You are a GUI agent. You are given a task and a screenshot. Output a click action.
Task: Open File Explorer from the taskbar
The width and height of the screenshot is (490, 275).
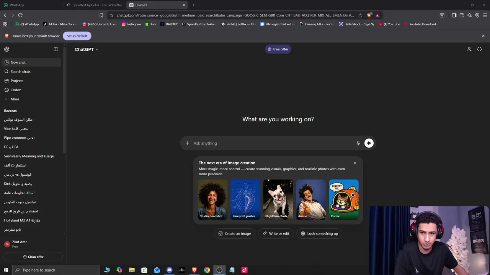pos(132,270)
